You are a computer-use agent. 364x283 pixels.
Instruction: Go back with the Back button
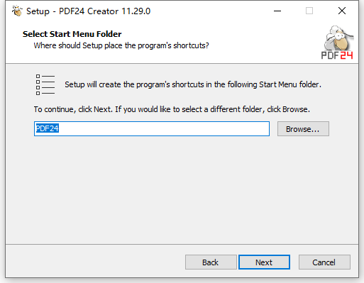(x=211, y=262)
